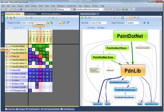Take a snapshot with the graph camera icon

90,18
